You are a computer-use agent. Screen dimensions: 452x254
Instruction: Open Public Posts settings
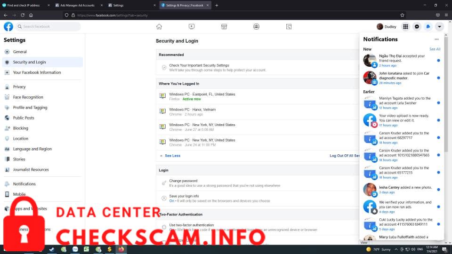tap(42, 118)
